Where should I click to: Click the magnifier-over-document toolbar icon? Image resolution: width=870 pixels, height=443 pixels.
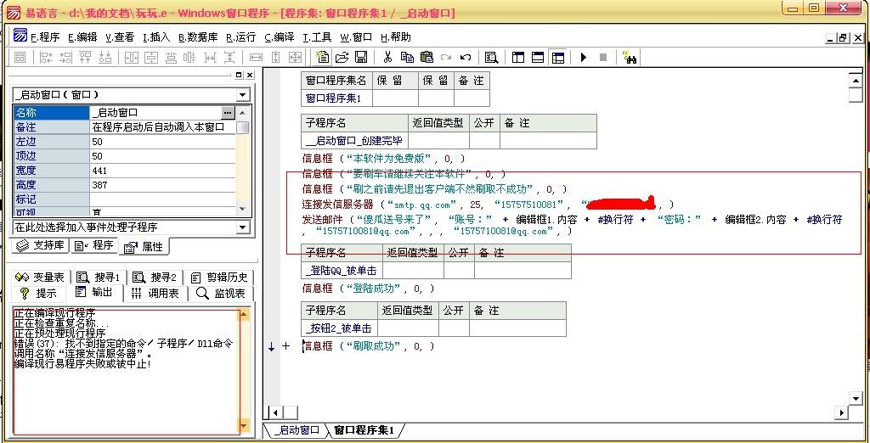click(491, 57)
